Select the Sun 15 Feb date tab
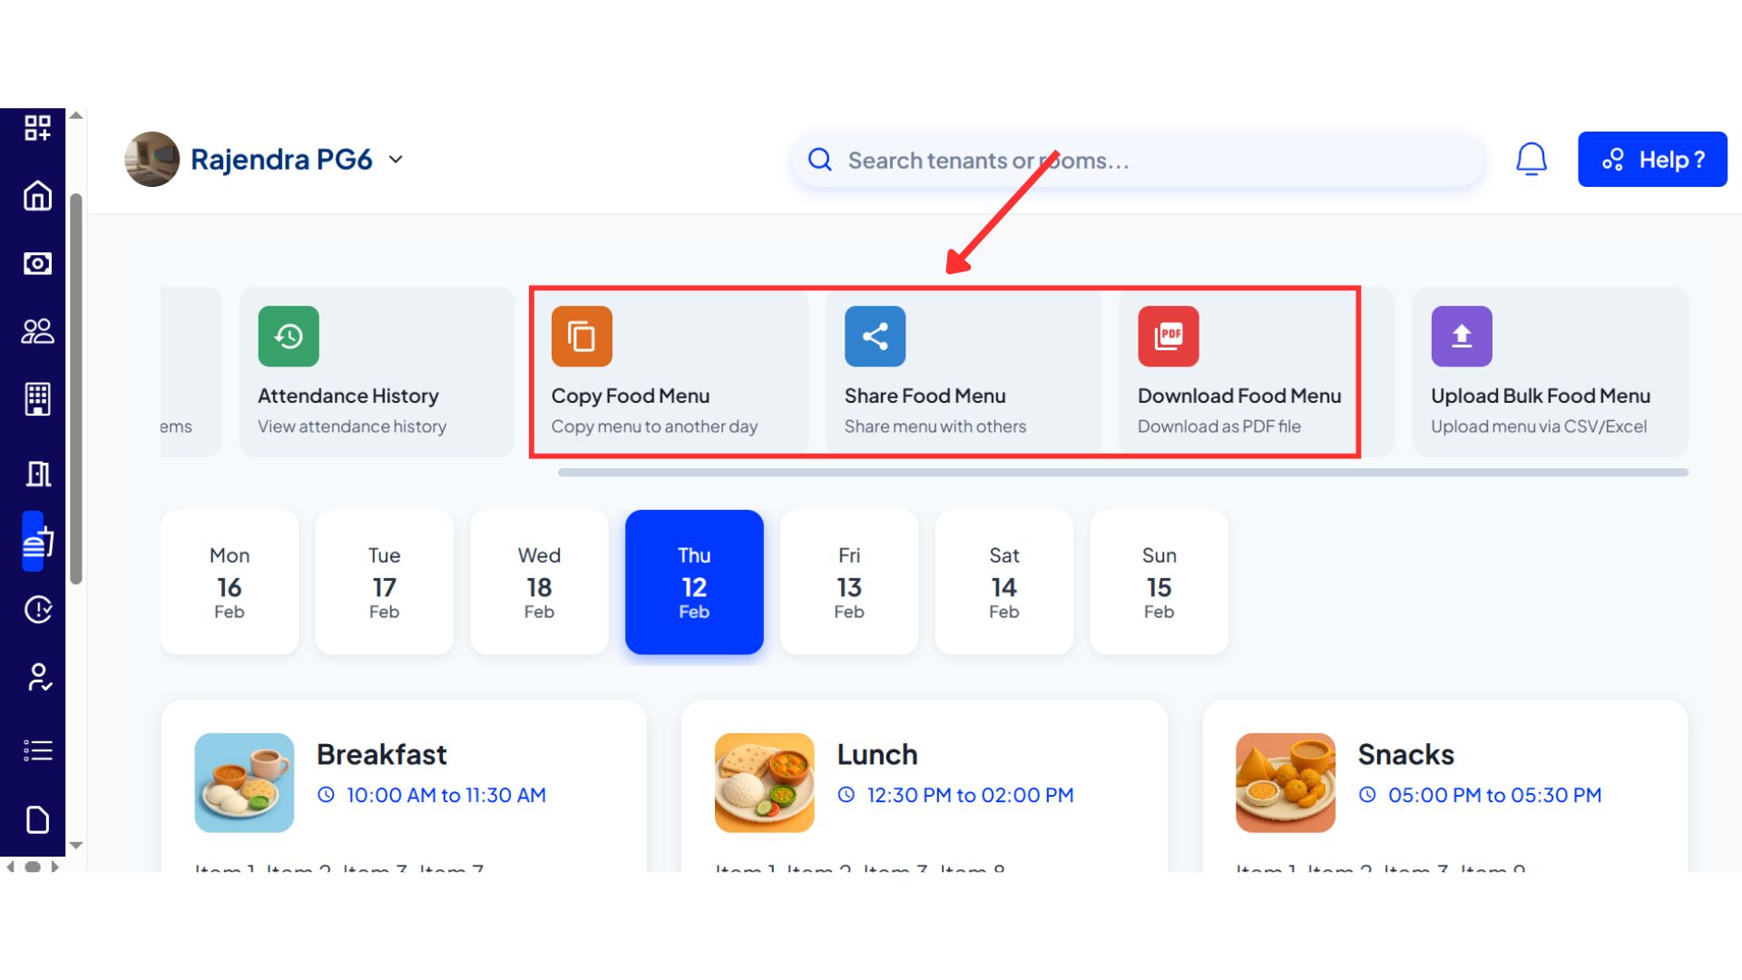1742x980 pixels. [1159, 582]
